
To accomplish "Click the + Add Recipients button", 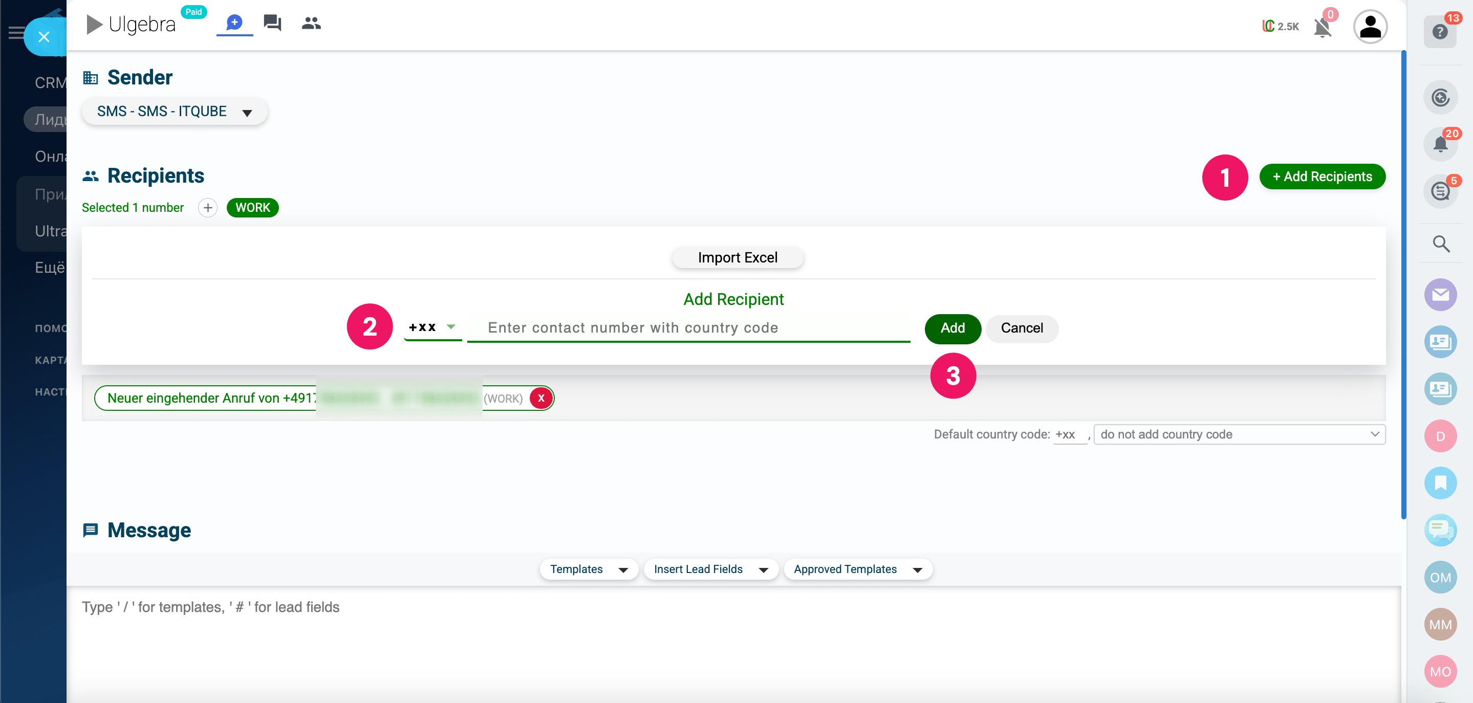I will [x=1322, y=177].
